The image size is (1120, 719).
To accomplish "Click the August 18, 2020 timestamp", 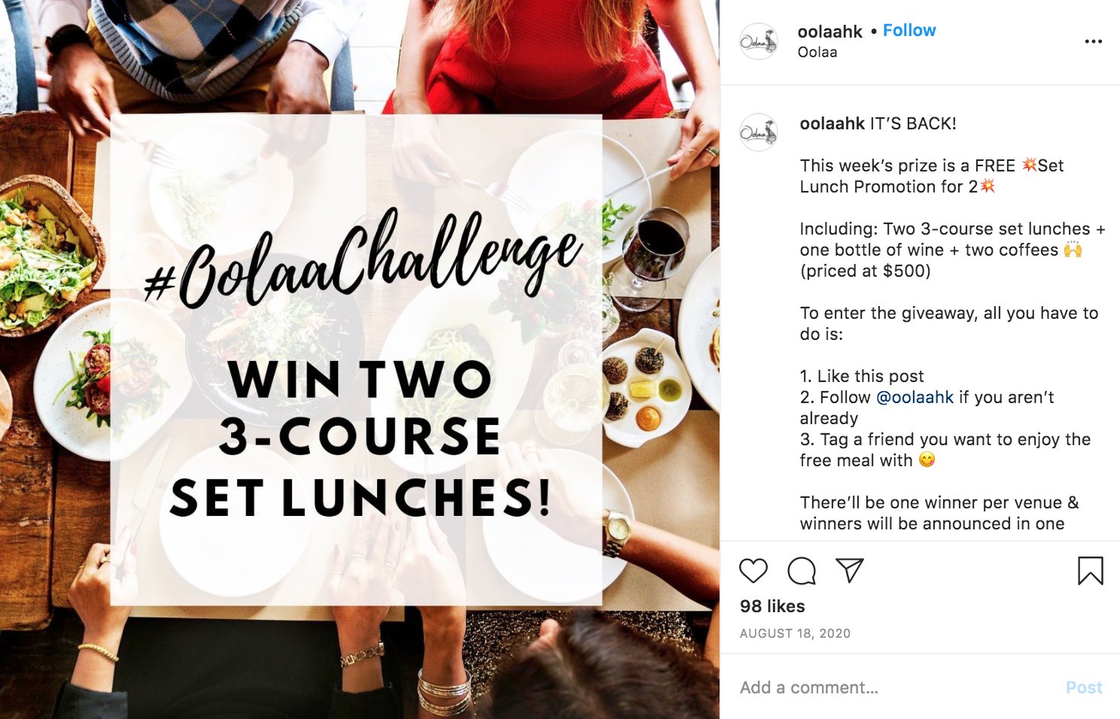I will tap(795, 633).
